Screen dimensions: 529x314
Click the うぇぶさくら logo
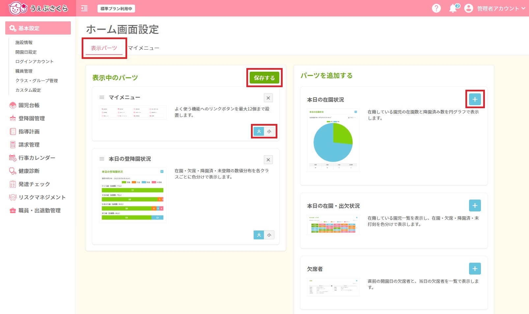tap(38, 8)
